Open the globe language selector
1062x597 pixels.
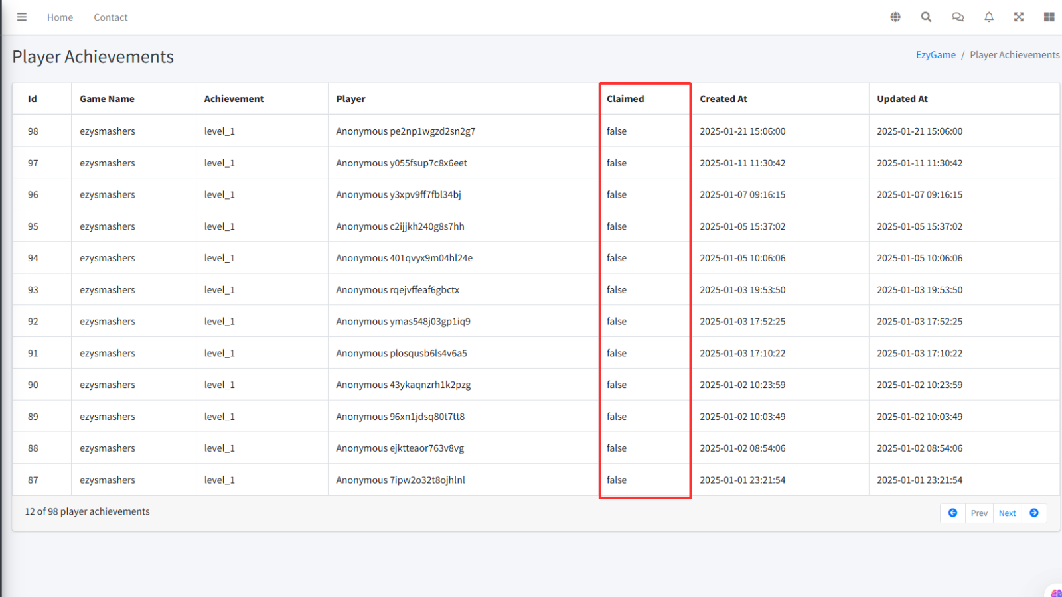point(895,17)
